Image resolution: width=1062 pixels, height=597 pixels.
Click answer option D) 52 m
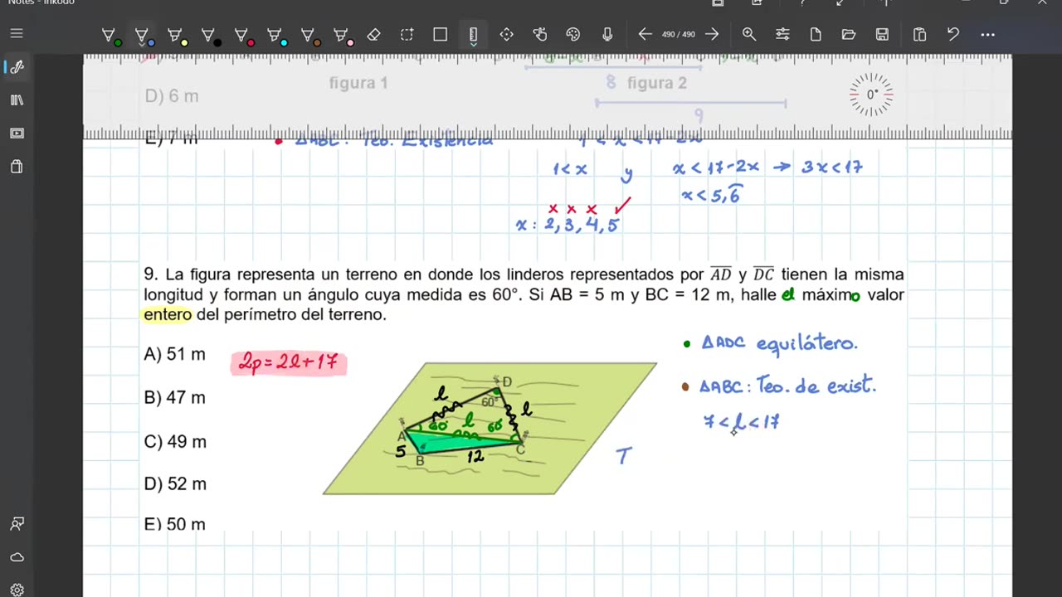coord(175,484)
